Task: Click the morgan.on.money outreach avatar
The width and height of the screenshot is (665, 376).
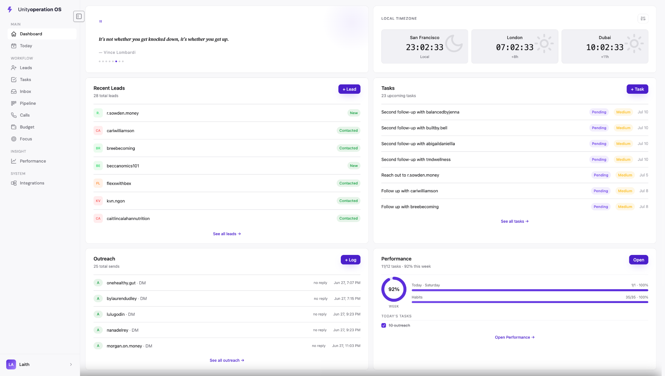Action: tap(98, 346)
